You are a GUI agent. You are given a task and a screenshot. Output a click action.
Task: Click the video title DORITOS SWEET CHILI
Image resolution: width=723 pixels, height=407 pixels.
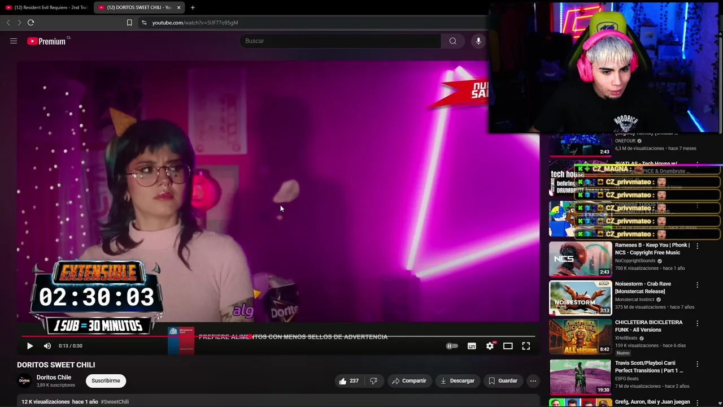coord(56,365)
